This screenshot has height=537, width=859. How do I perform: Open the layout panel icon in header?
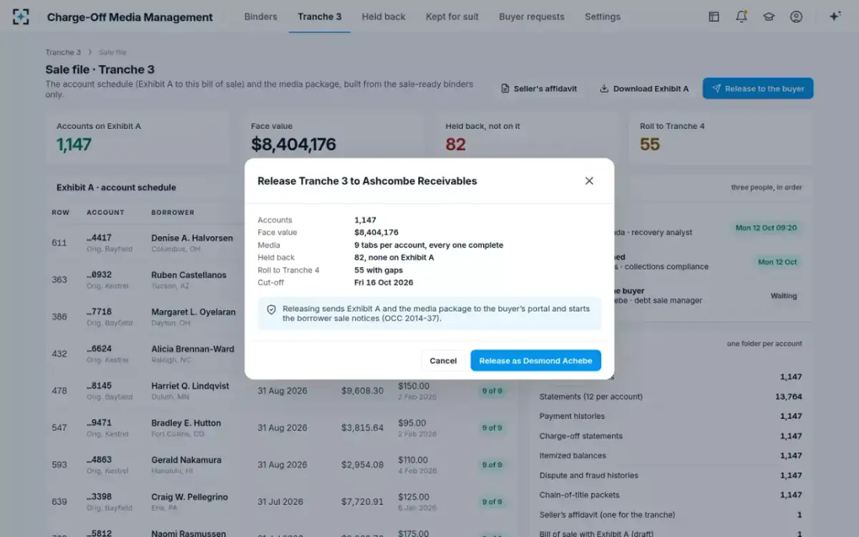point(714,16)
